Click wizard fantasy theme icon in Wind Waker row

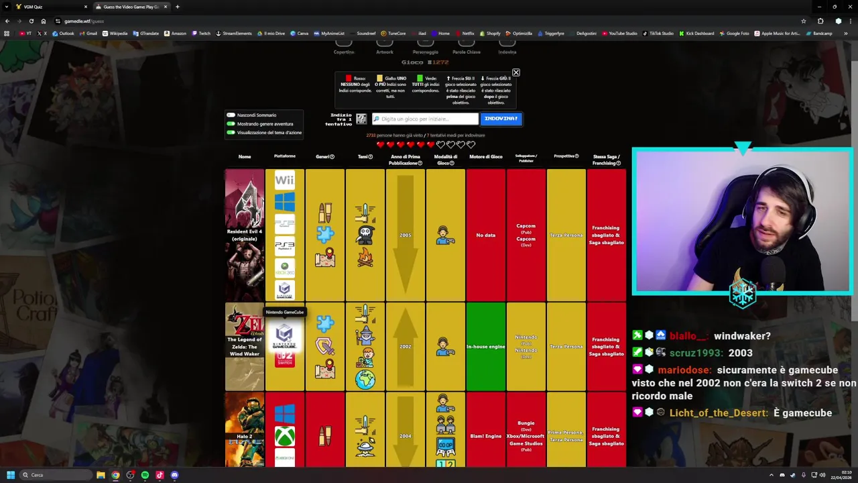(x=365, y=335)
